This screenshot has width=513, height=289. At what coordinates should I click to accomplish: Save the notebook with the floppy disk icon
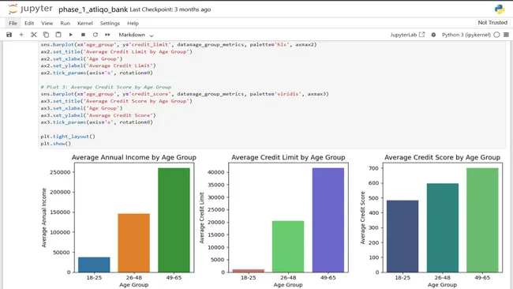[9, 35]
